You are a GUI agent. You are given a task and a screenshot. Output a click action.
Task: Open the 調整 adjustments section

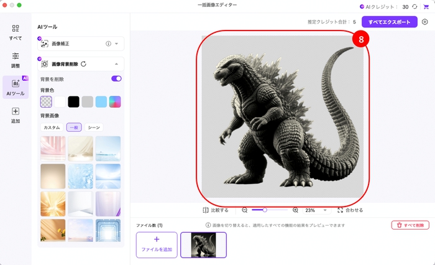click(x=16, y=60)
